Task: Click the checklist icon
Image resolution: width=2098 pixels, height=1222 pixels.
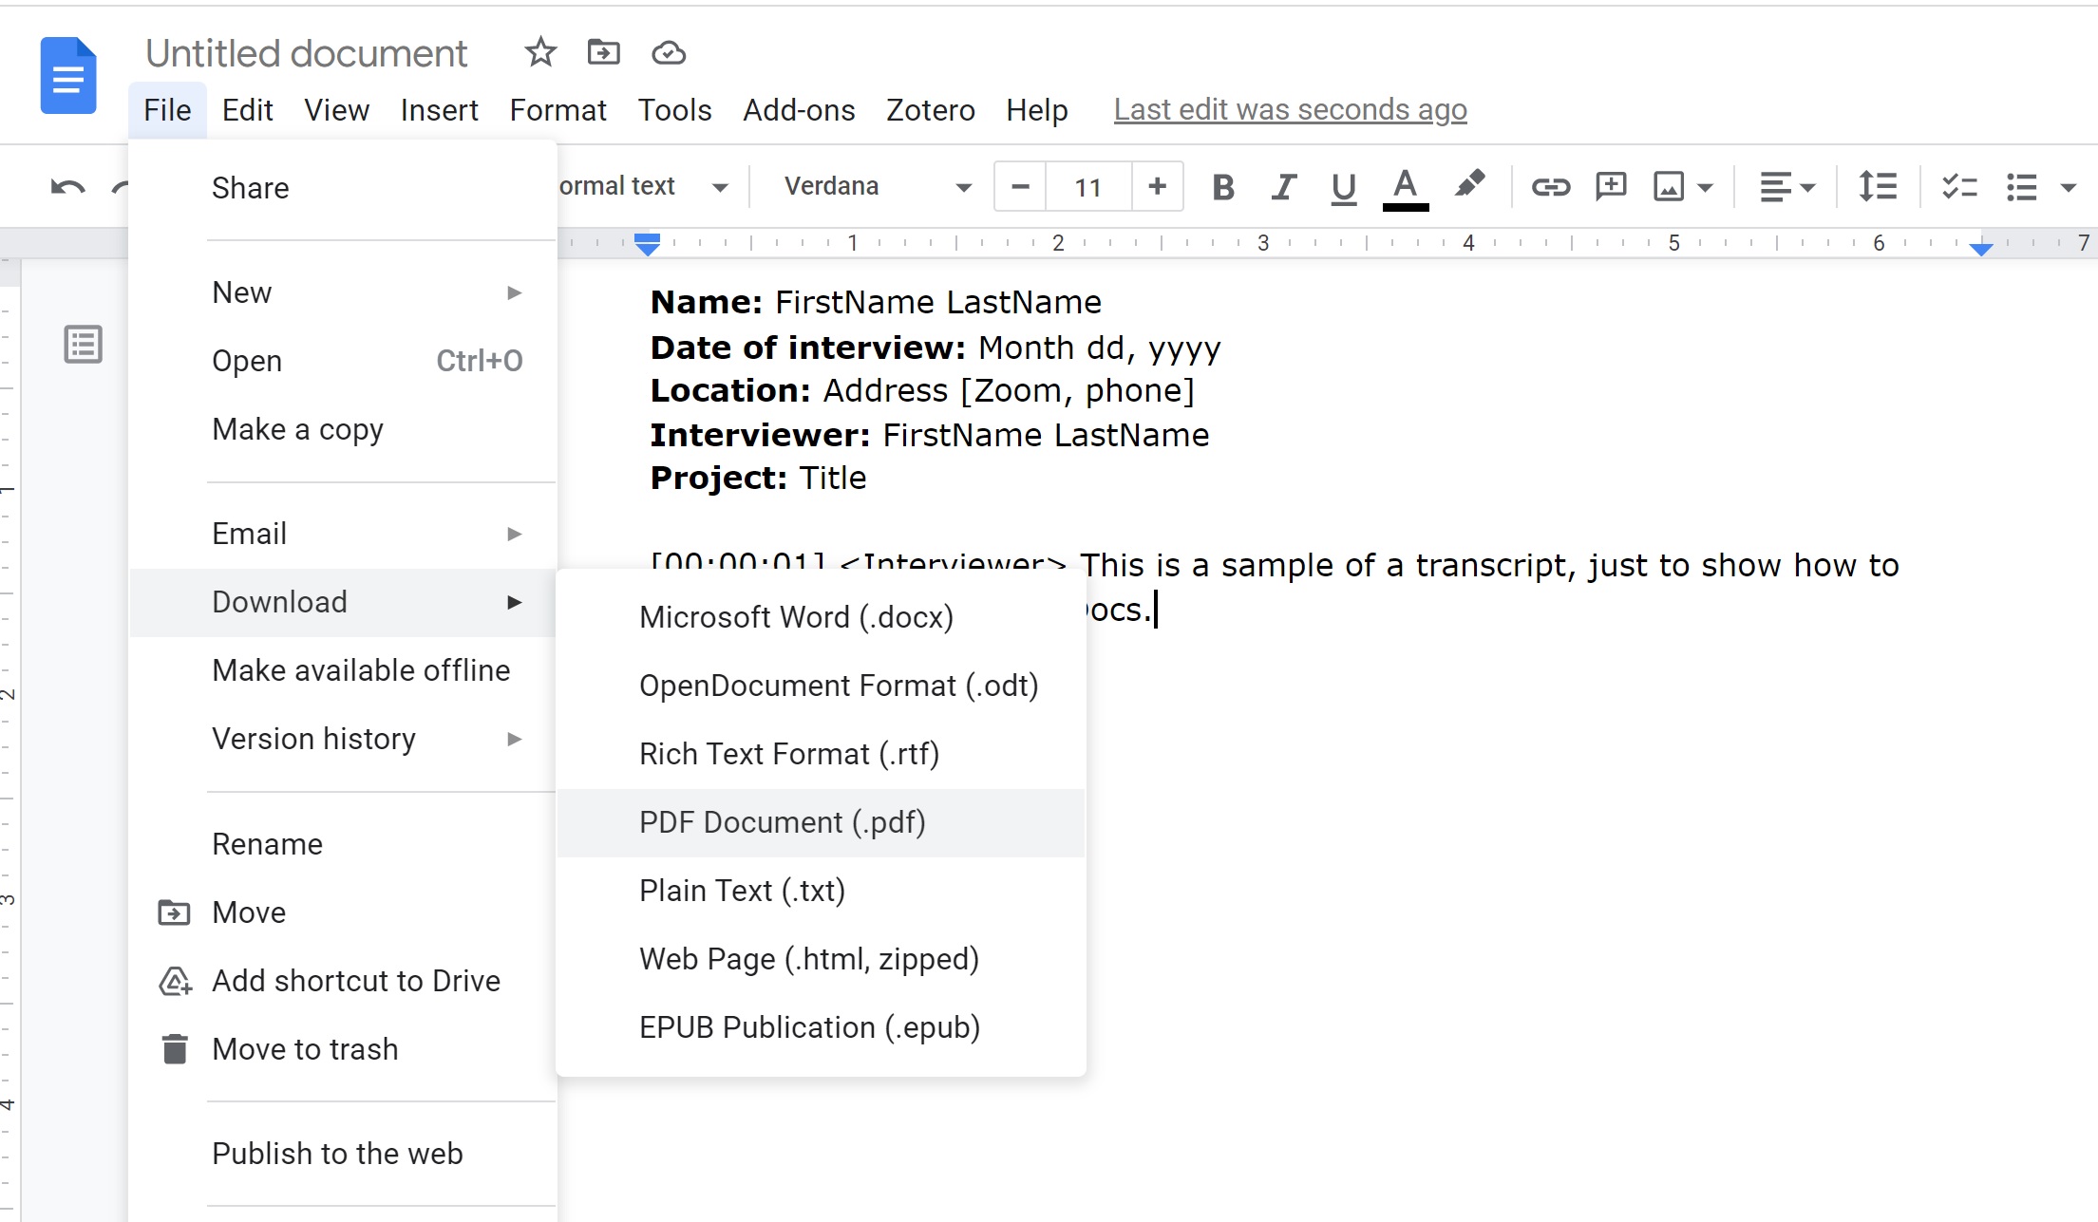Action: [x=1959, y=187]
